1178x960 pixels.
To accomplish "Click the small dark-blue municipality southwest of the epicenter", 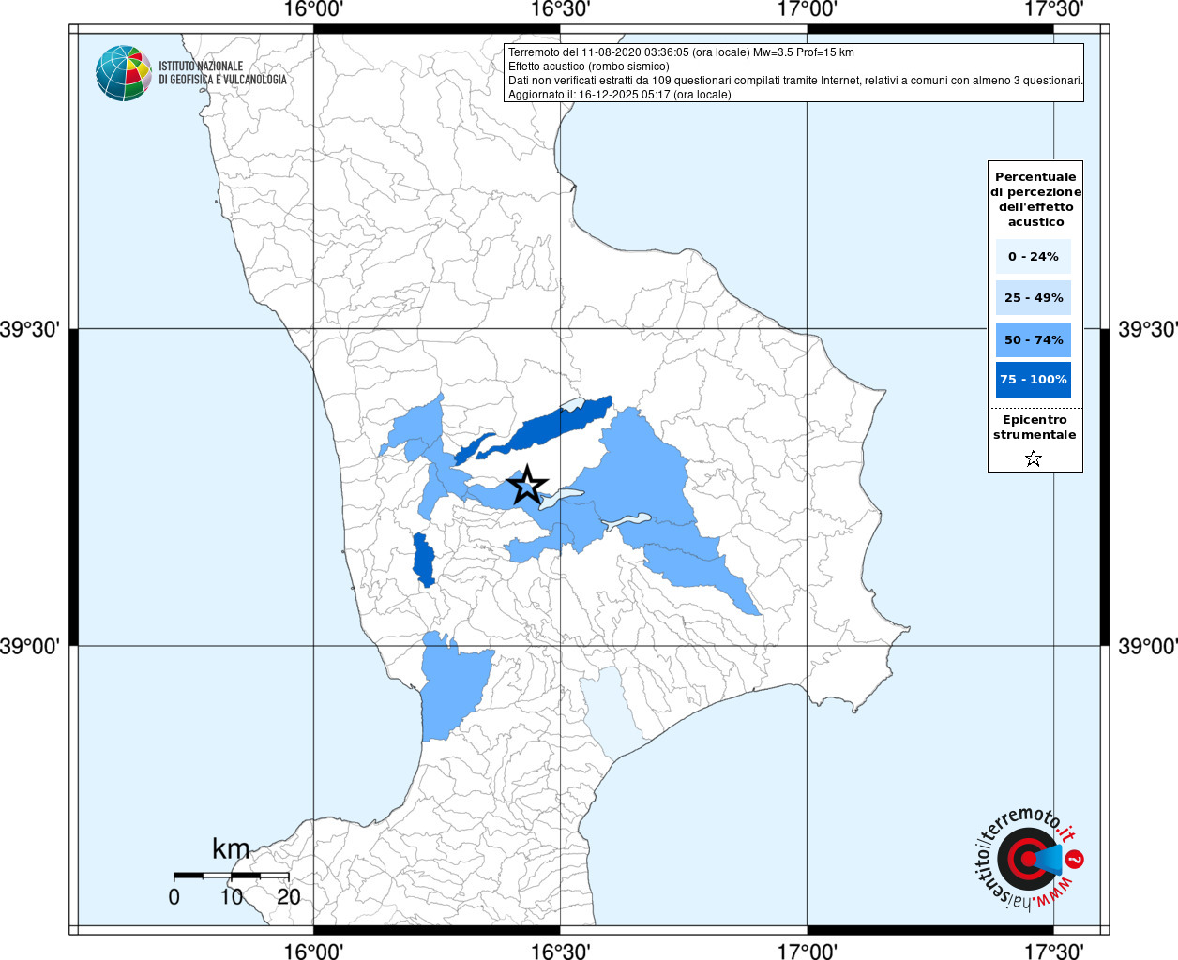I will click(423, 560).
